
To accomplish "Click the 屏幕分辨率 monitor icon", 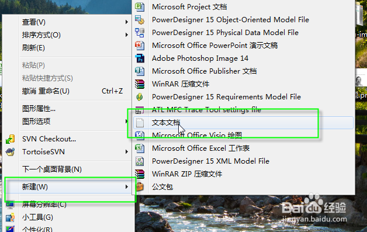I will point(11,205).
